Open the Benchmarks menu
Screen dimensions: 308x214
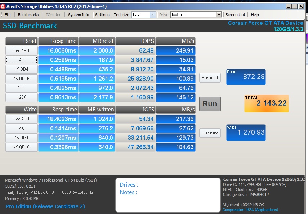(28, 15)
